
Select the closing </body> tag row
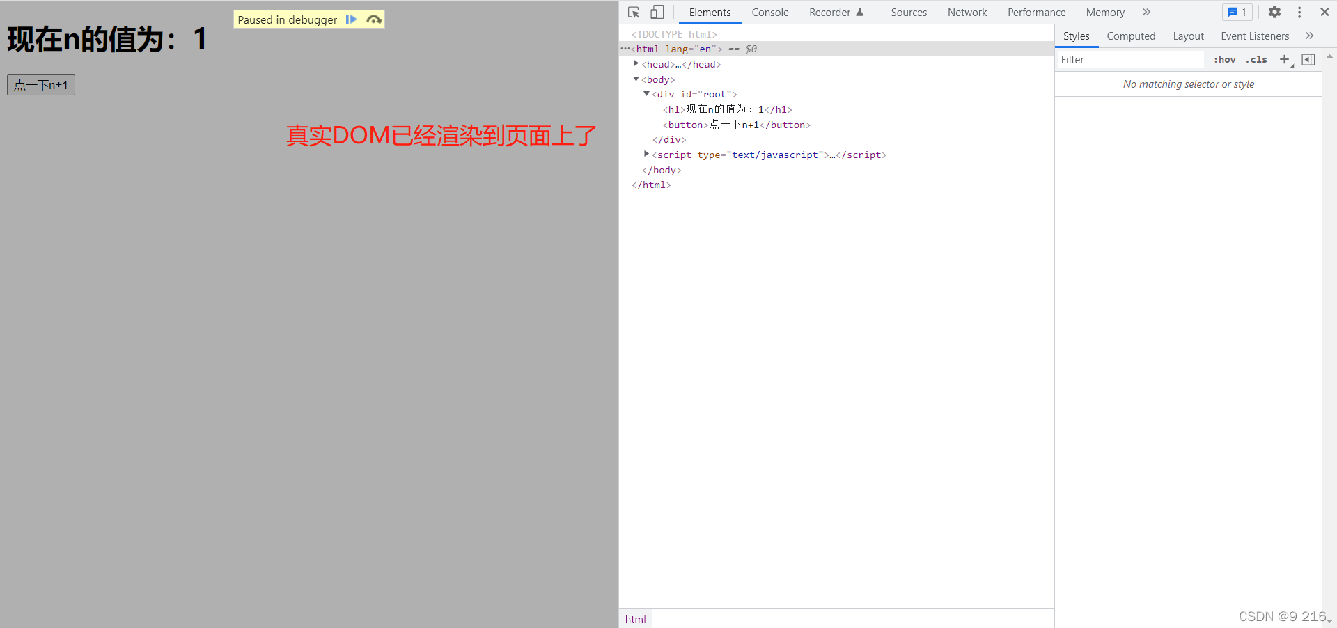click(x=836, y=170)
